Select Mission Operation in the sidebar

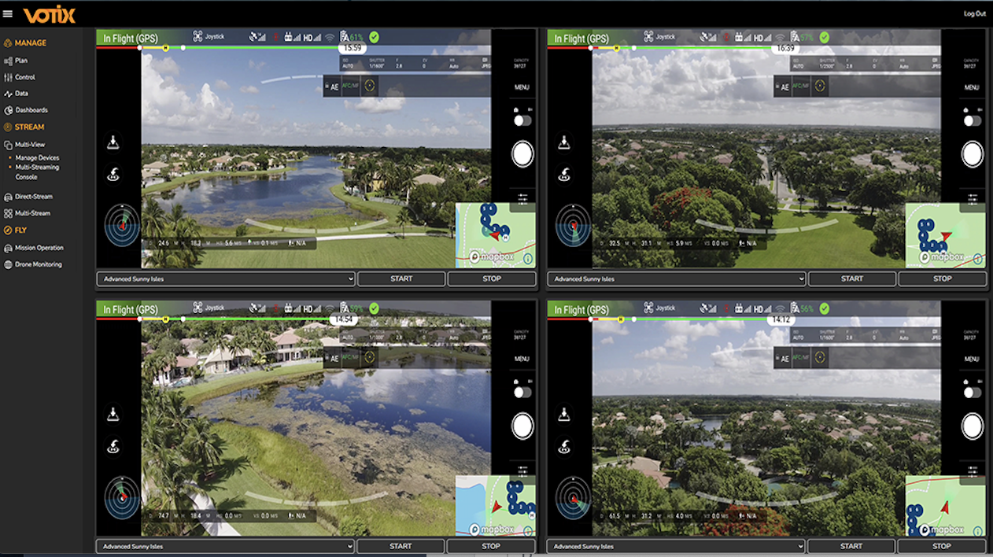tap(39, 248)
